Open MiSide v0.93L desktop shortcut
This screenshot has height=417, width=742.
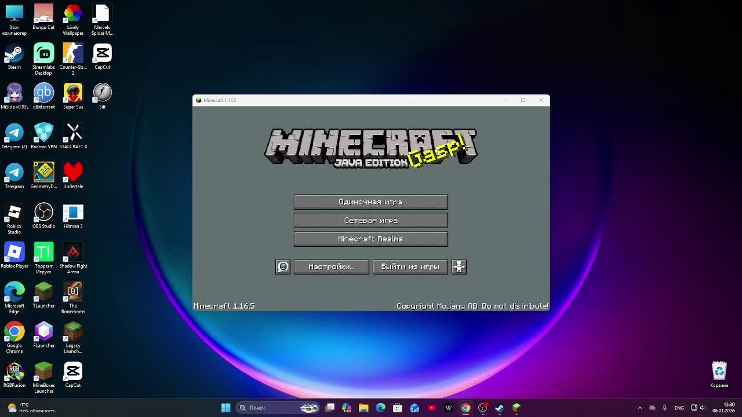coord(14,96)
